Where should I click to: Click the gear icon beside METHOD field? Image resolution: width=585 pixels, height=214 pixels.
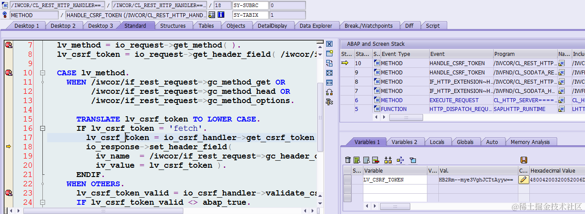pyautogui.click(x=4, y=15)
